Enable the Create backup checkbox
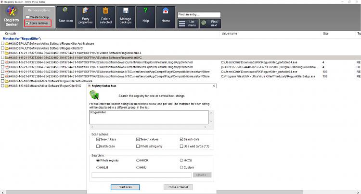361x194 pixels. (x=27, y=17)
